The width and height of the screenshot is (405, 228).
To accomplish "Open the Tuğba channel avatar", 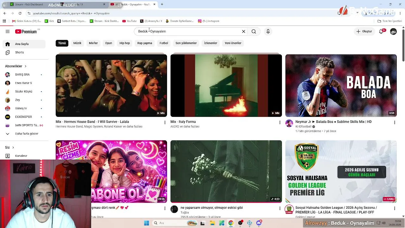I will [174, 209].
